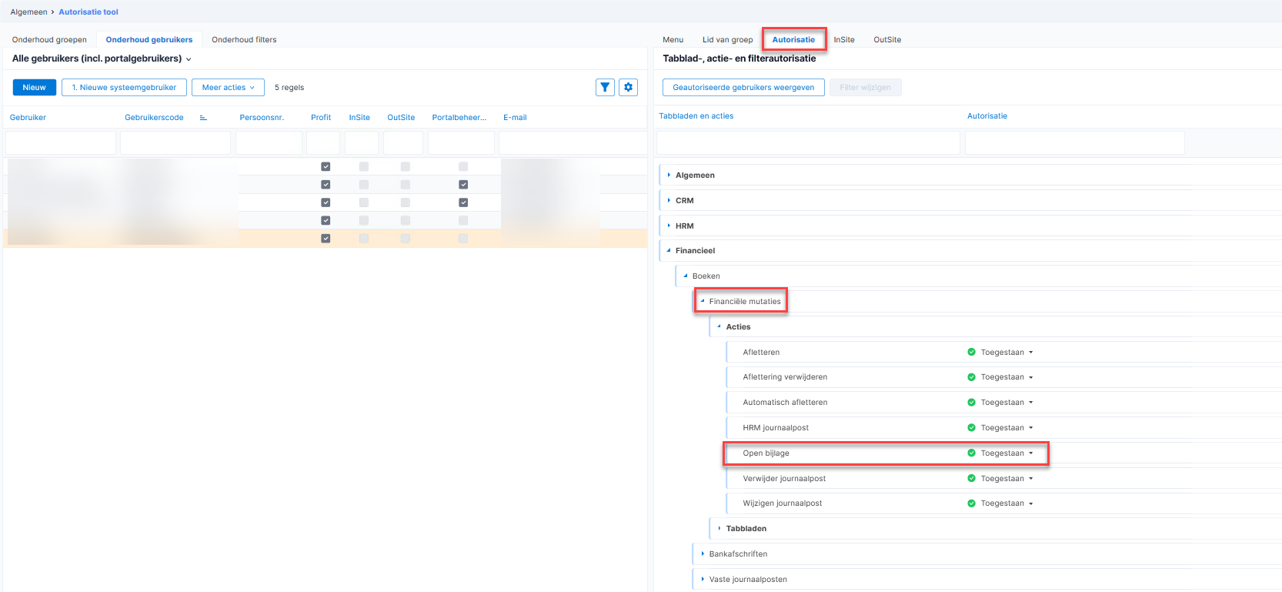
Task: Toggle Portalbeheer checkbox in second user row
Action: coord(463,185)
